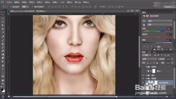Image resolution: width=176 pixels, height=99 pixels.
Task: Select the Gradient tool
Action: [3, 54]
